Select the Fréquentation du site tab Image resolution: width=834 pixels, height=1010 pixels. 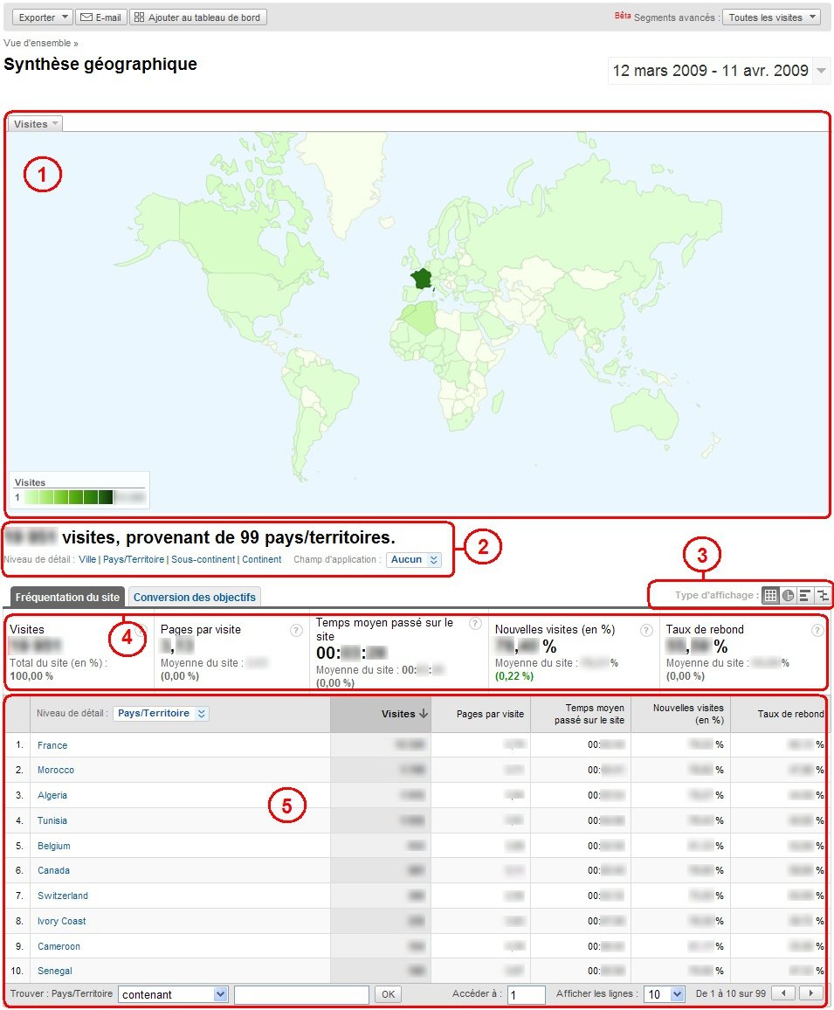[x=67, y=597]
